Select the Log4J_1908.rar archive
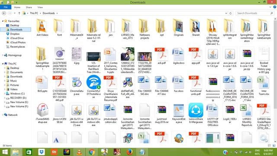This screenshot has height=156, width=277. click(x=230, y=113)
